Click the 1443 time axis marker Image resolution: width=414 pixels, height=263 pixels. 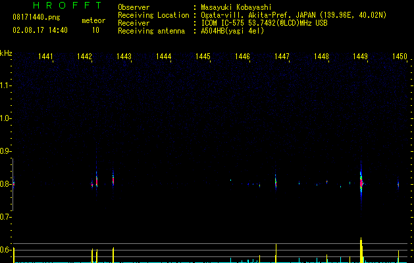[124, 57]
